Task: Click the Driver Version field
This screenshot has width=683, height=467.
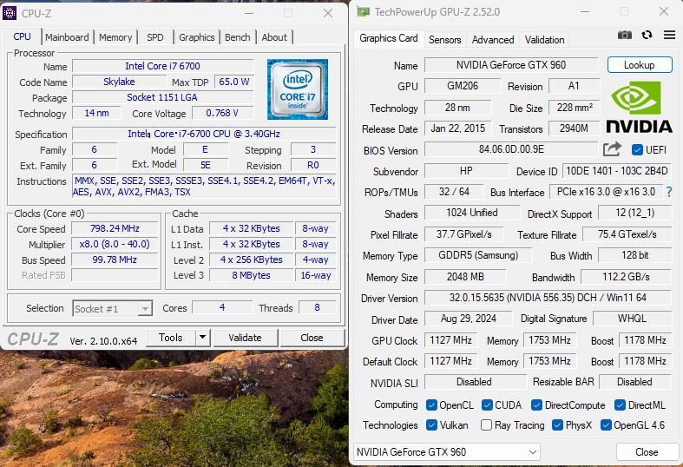Action: 548,298
